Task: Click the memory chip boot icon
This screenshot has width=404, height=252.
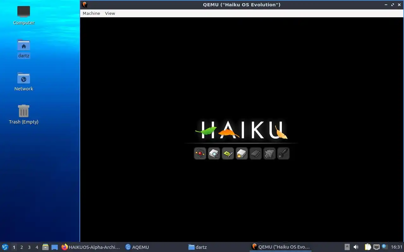Action: coord(256,154)
